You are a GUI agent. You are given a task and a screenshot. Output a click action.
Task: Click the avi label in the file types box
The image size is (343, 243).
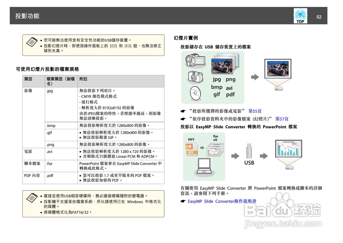[x=229, y=88]
